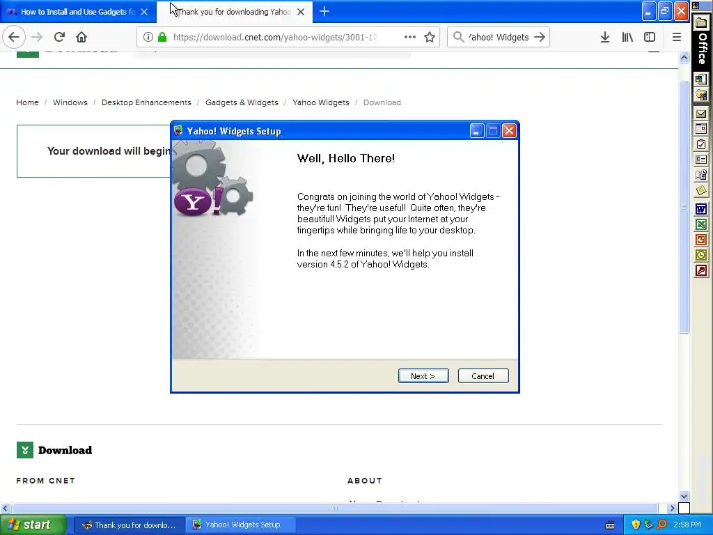Click the green Download chevron icon
The width and height of the screenshot is (713, 535).
pos(25,450)
